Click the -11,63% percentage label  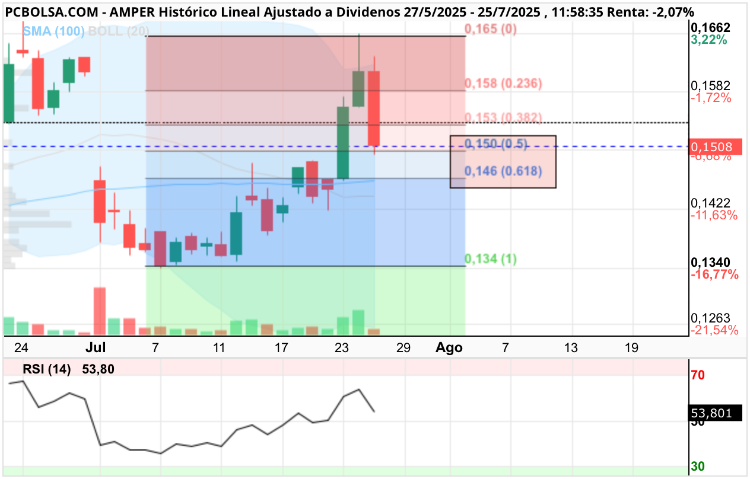[x=714, y=215]
